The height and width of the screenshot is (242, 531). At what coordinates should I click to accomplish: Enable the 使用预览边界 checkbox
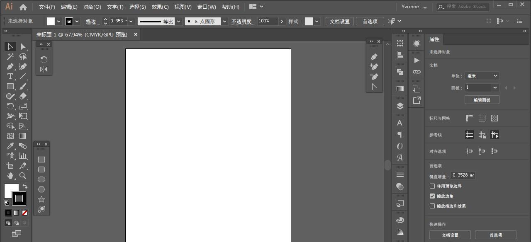[432, 186]
